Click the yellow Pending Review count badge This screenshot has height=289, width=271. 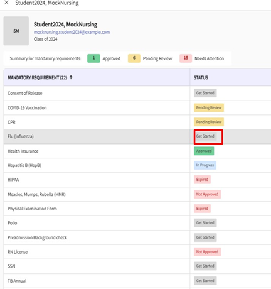click(134, 58)
